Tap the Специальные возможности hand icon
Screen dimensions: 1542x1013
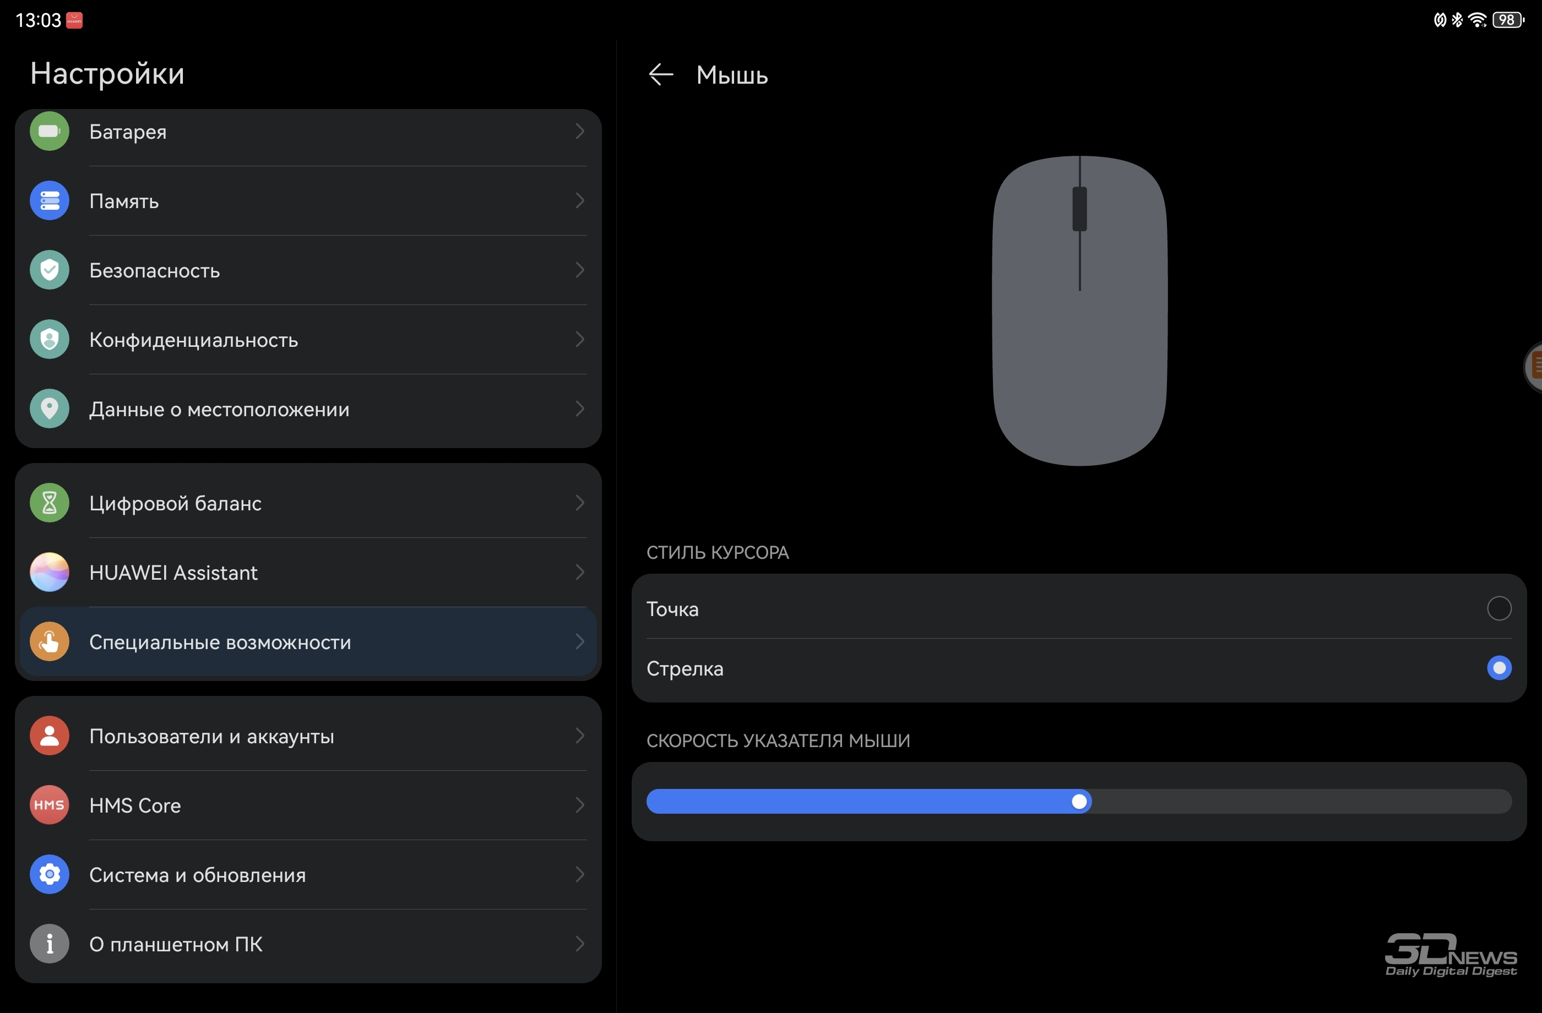pyautogui.click(x=49, y=642)
